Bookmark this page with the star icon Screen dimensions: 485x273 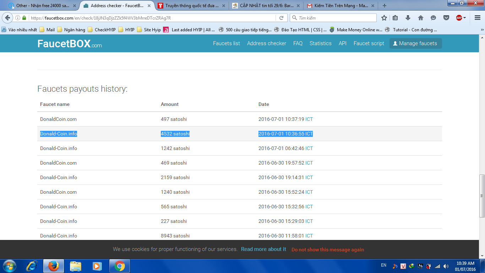tap(384, 18)
